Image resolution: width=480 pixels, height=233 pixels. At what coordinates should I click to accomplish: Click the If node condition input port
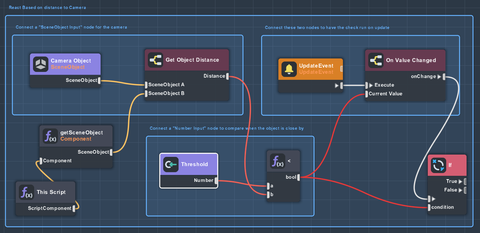click(x=429, y=208)
